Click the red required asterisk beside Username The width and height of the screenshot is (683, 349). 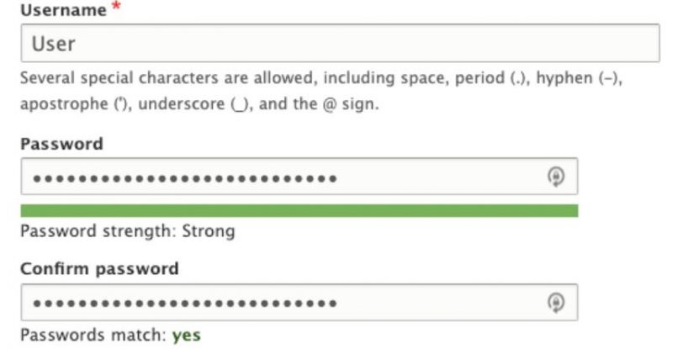click(x=113, y=11)
